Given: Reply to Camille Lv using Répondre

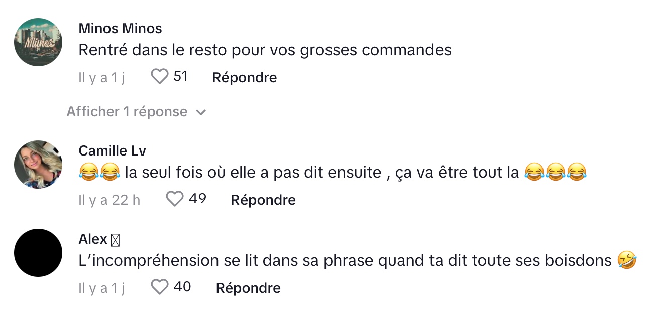Looking at the screenshot, I should [263, 200].
